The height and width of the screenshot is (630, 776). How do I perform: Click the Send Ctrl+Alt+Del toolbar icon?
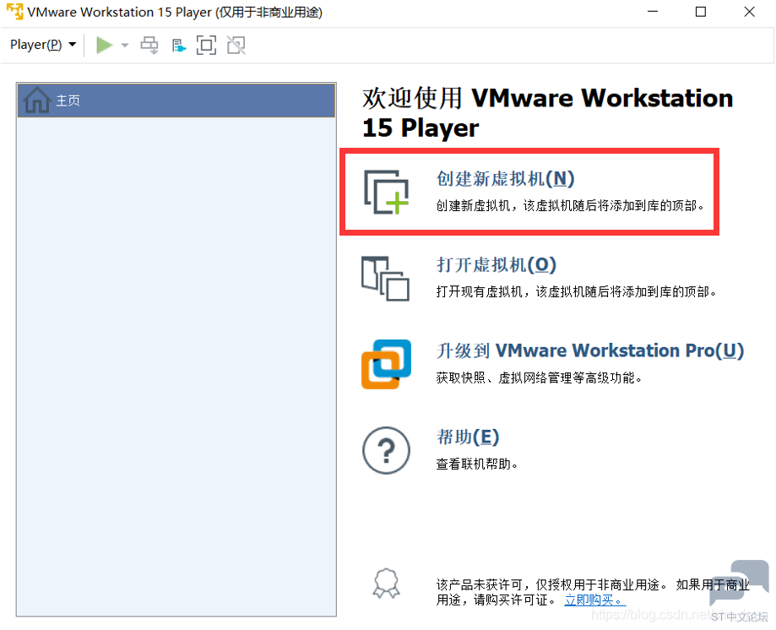(149, 46)
